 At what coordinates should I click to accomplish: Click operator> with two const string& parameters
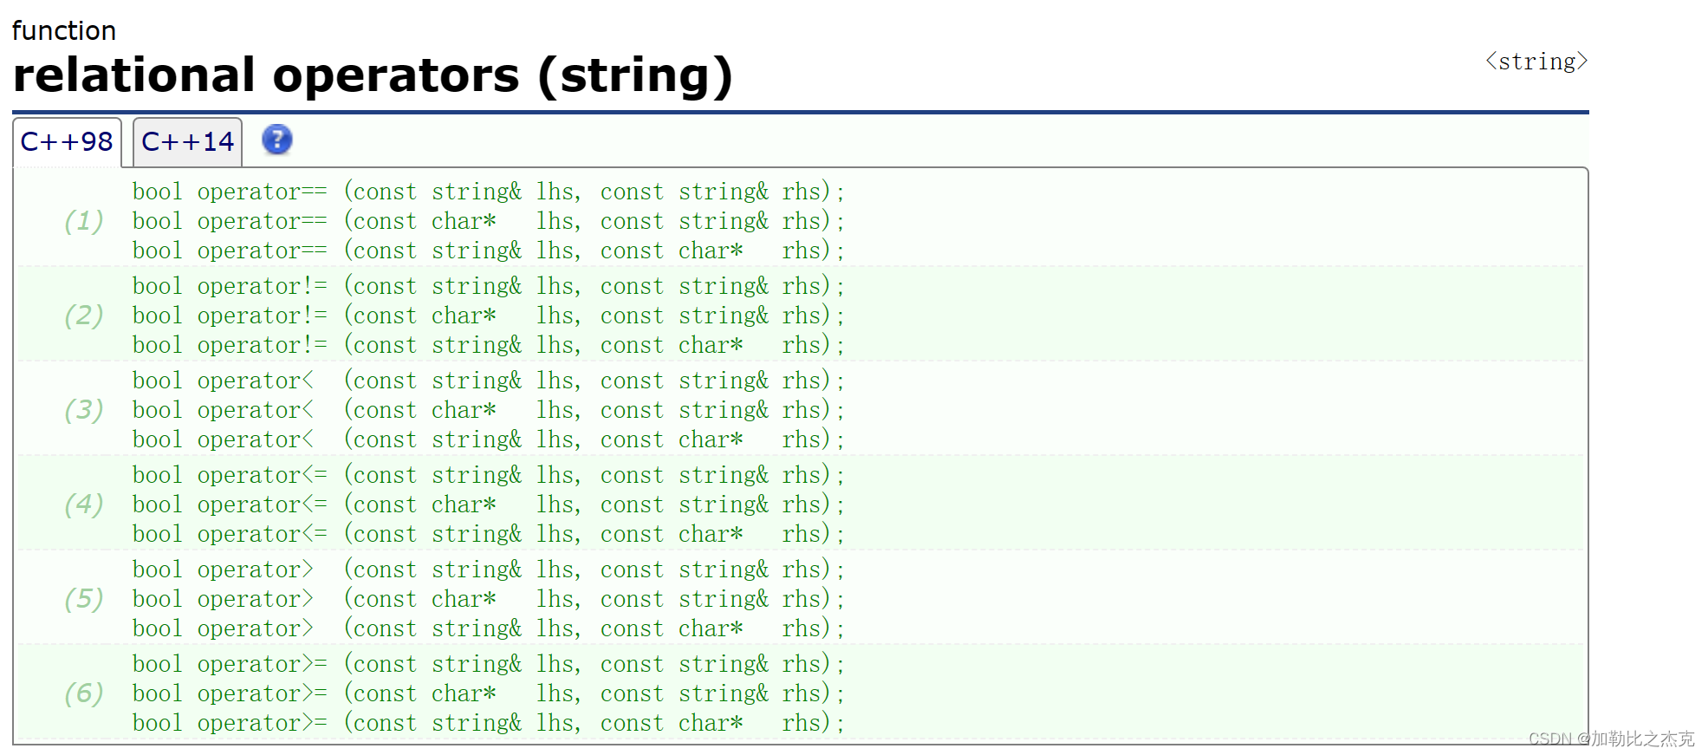point(489,570)
